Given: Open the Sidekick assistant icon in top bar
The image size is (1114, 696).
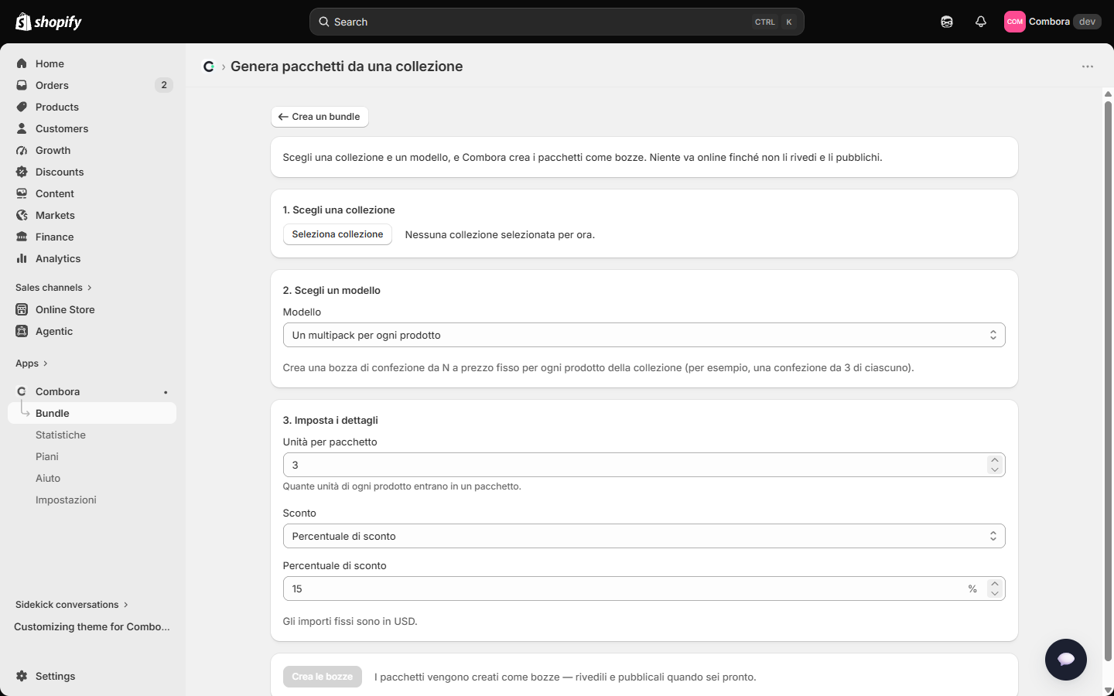Looking at the screenshot, I should [x=947, y=22].
